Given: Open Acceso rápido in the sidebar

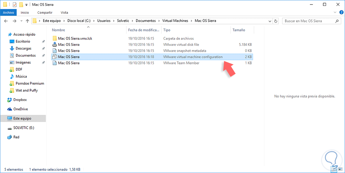Looking at the screenshot, I should tap(24, 34).
